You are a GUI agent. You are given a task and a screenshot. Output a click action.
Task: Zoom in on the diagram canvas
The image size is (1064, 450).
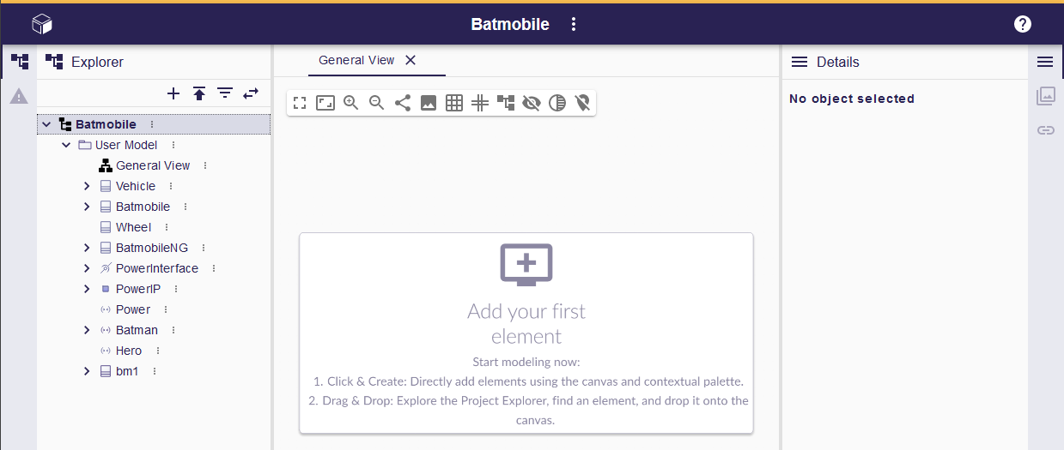point(350,104)
